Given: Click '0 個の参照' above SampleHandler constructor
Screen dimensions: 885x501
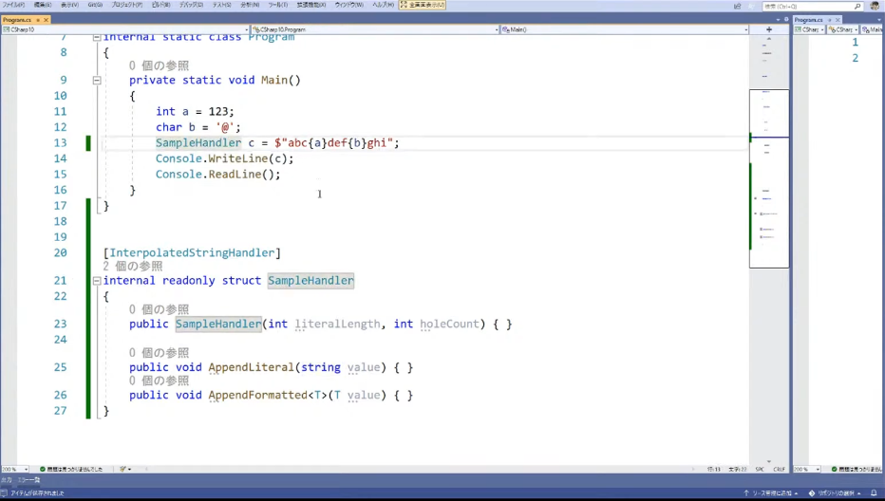Looking at the screenshot, I should (159, 309).
